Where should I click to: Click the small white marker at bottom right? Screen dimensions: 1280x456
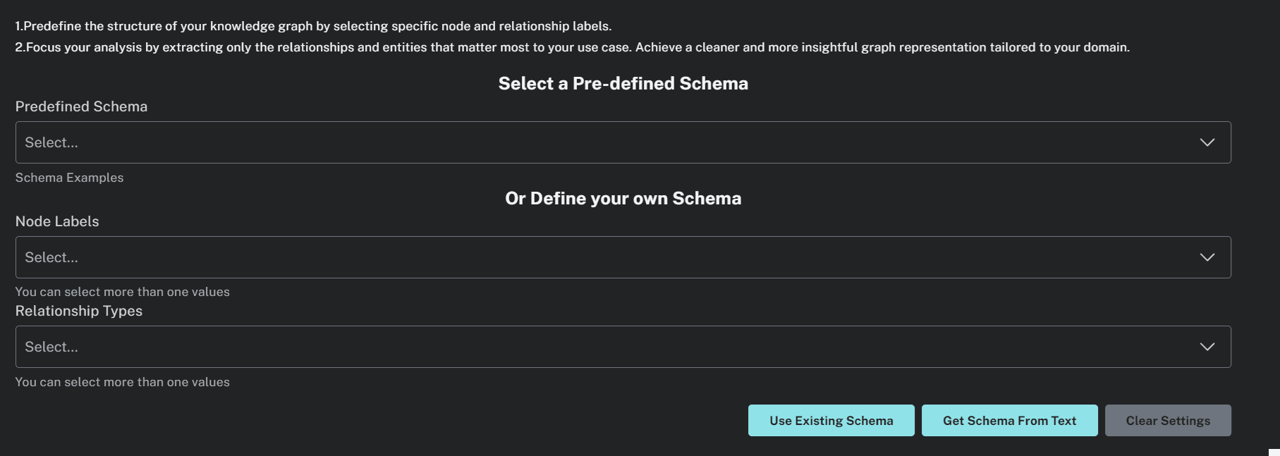click(1274, 451)
